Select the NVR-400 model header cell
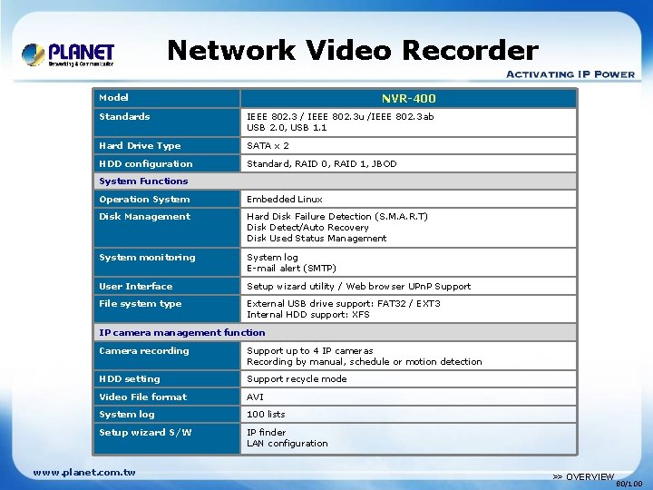The height and width of the screenshot is (490, 653). tap(408, 98)
